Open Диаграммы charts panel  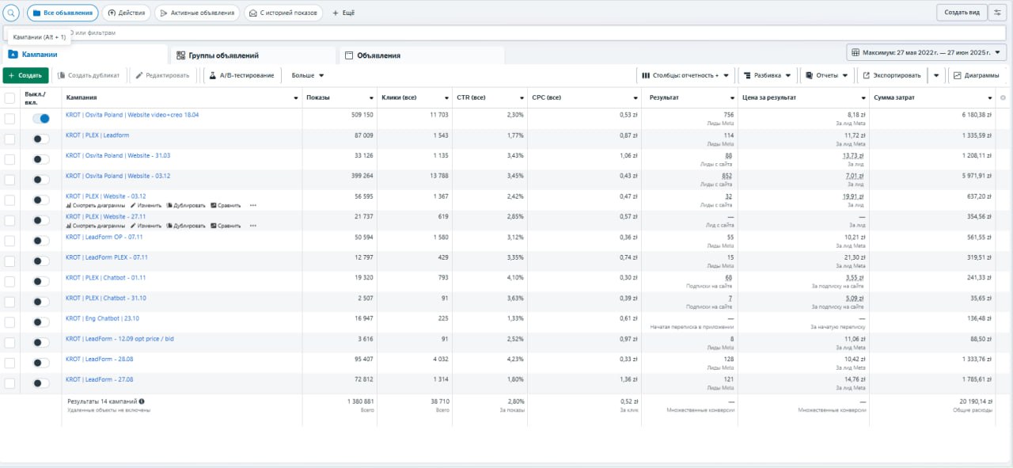pos(976,75)
